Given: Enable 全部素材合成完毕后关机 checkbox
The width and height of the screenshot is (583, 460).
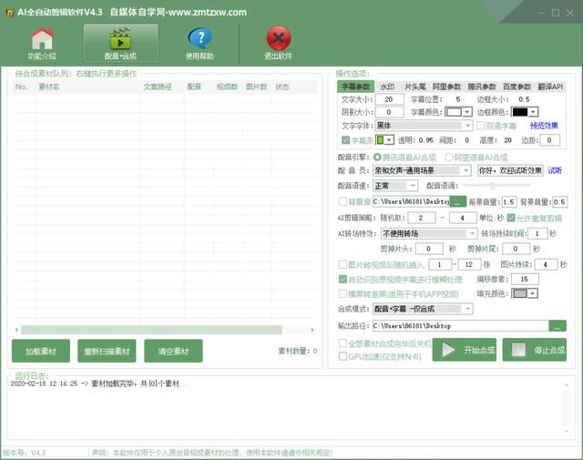Looking at the screenshot, I should point(343,343).
